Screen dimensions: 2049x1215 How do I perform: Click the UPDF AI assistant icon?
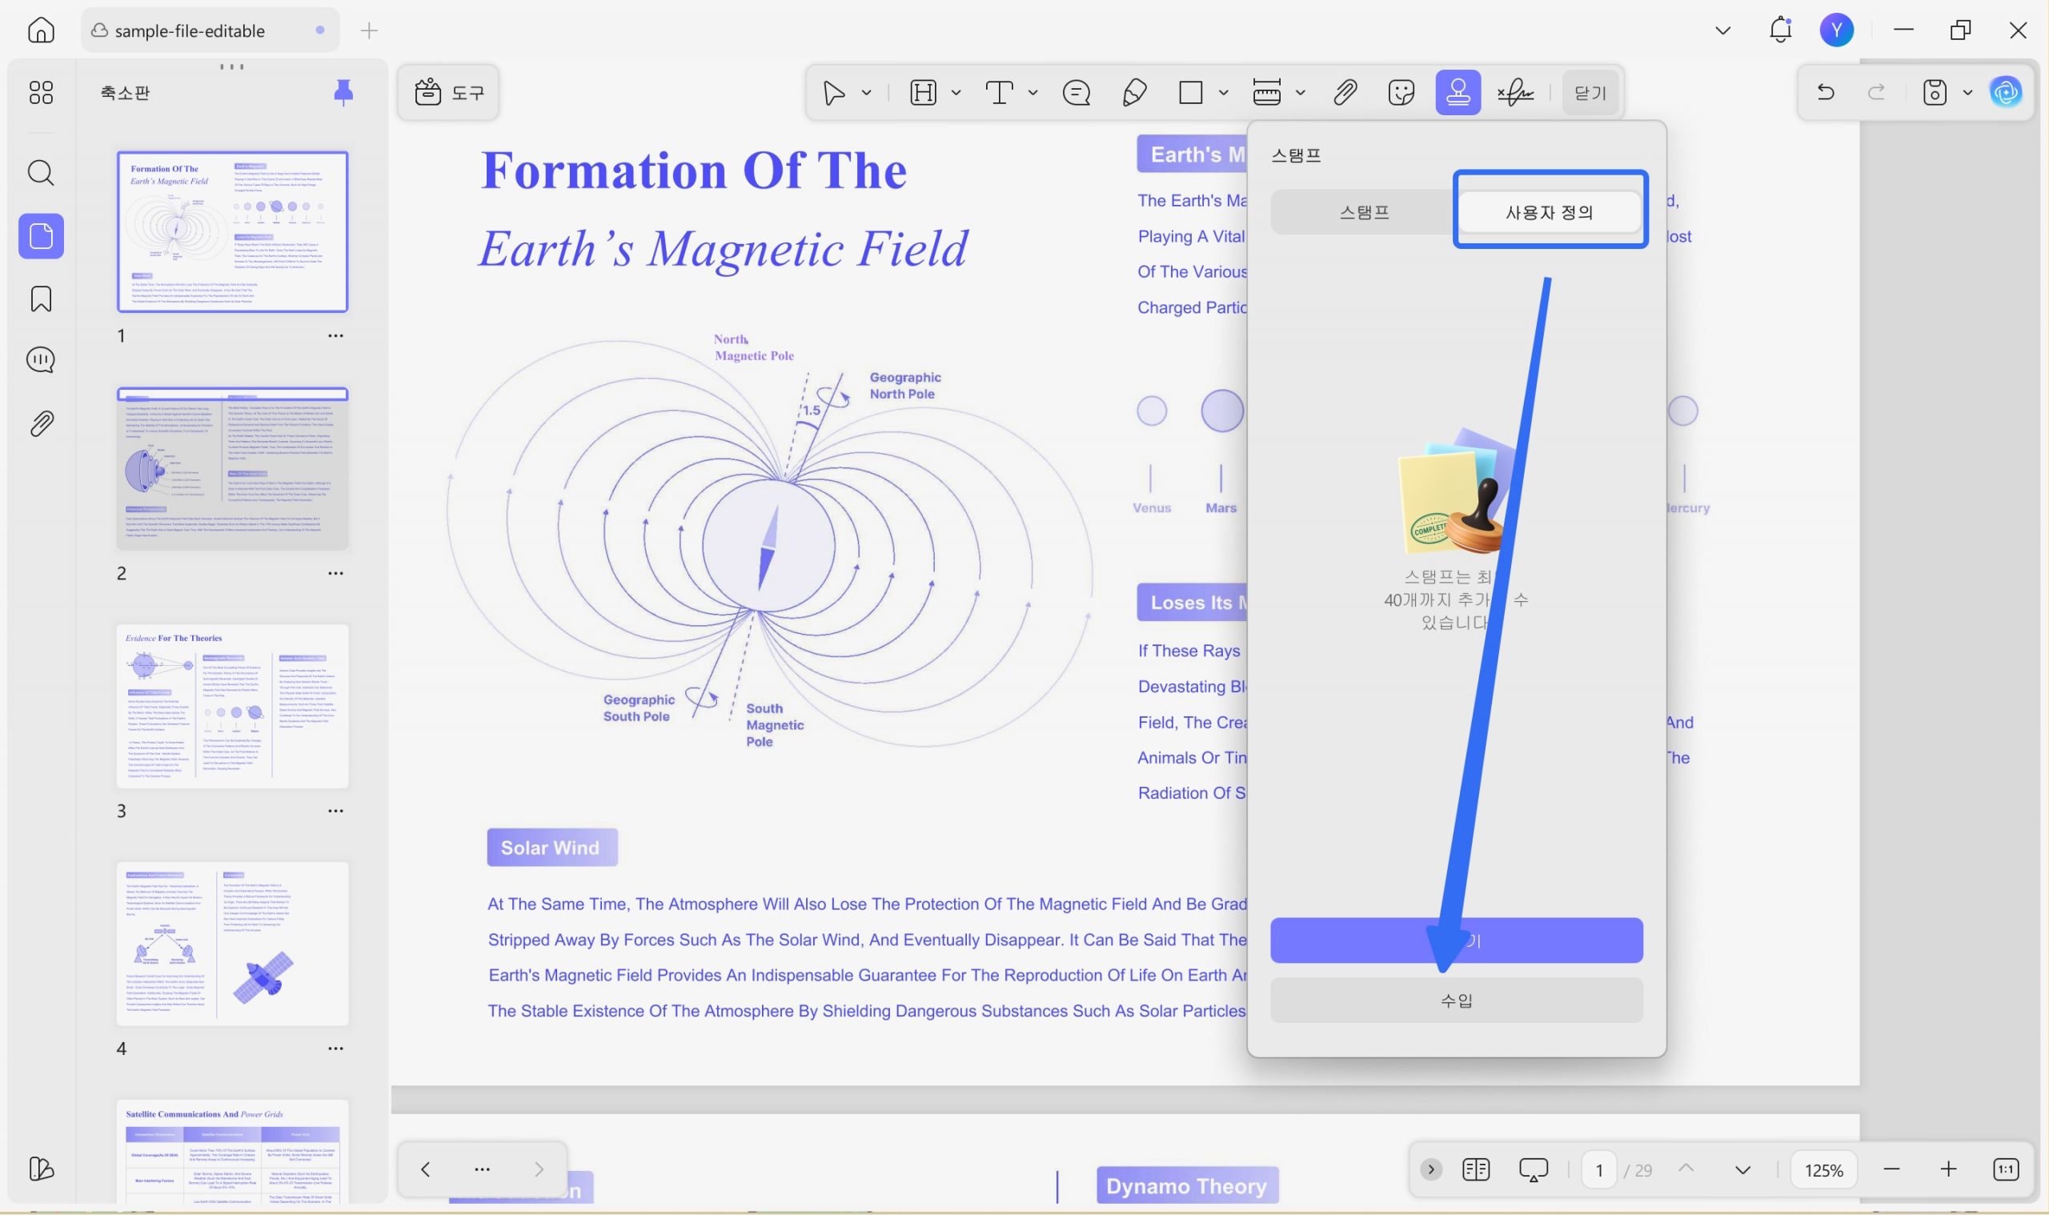tap(2006, 93)
